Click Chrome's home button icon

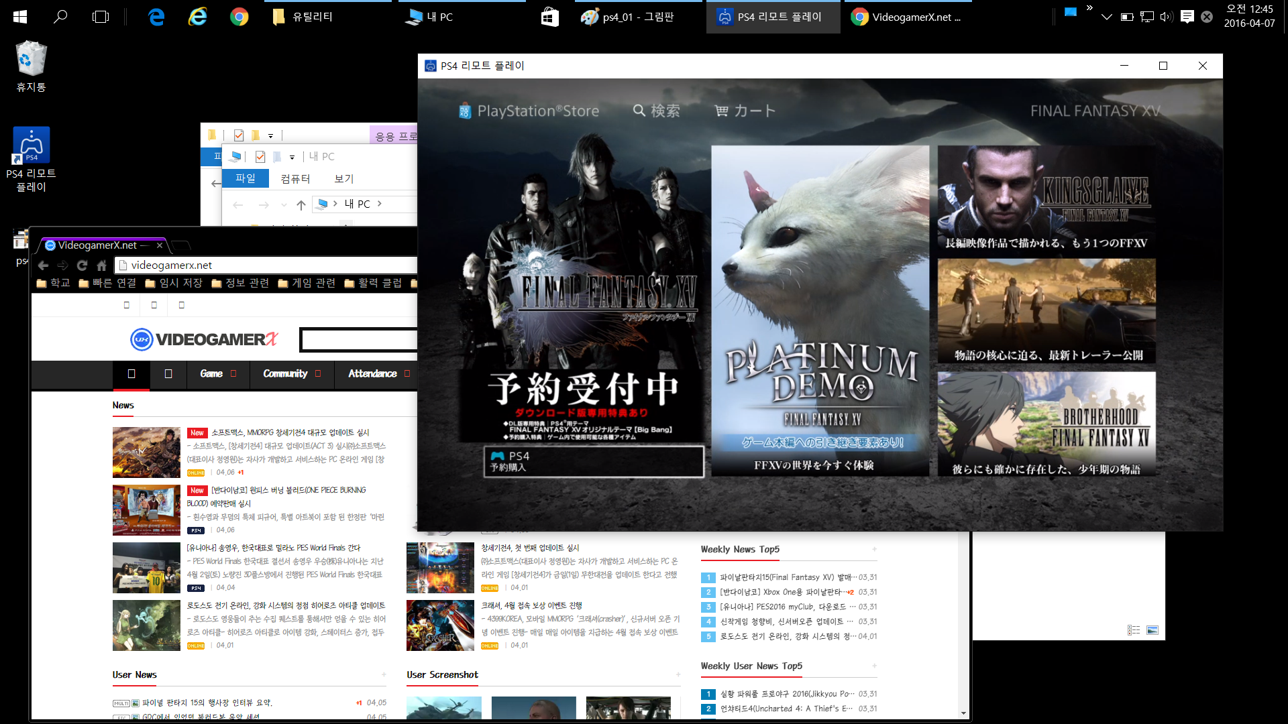[x=101, y=265]
